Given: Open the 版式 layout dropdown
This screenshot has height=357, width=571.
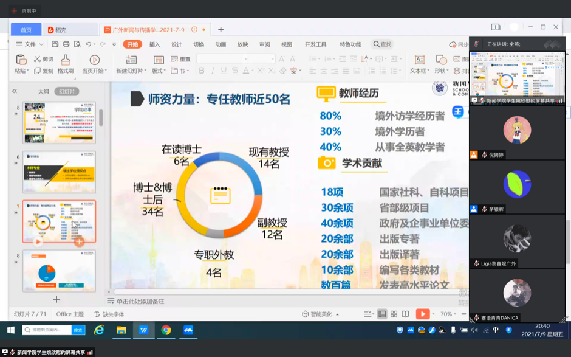Looking at the screenshot, I should pos(160,71).
